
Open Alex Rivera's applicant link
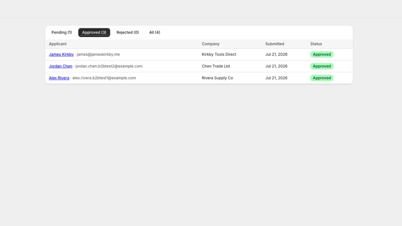[x=59, y=78]
